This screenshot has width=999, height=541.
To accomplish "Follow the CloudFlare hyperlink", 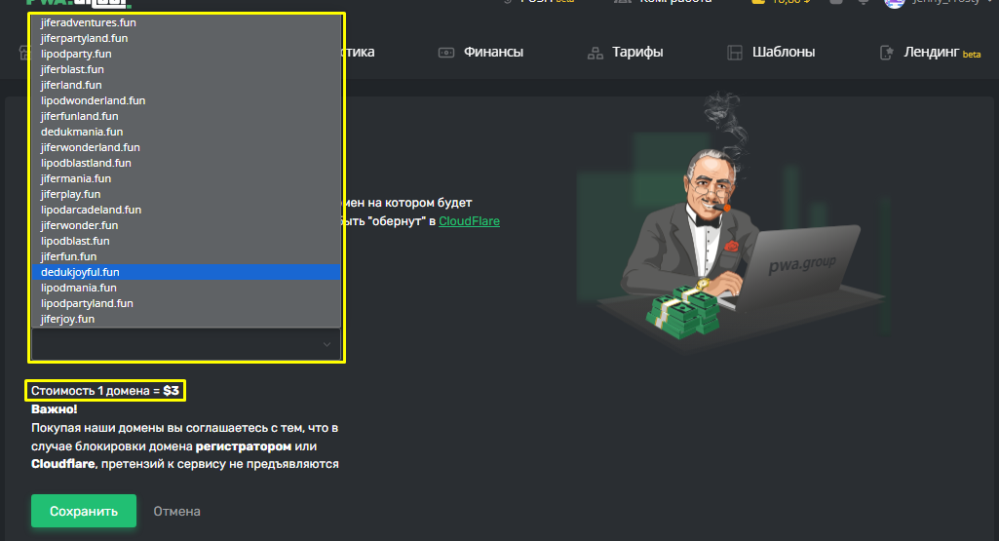I will (x=469, y=221).
